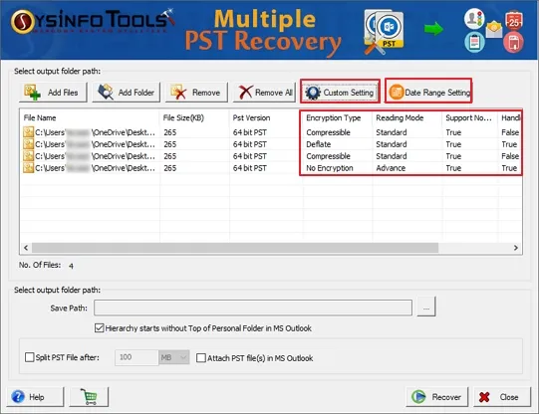Open the MB size unit dropdown
Screen dimensions: 539x414
click(x=174, y=357)
